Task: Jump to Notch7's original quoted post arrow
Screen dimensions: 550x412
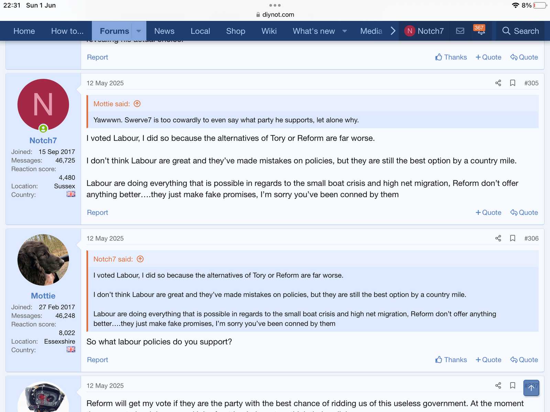Action: click(140, 259)
